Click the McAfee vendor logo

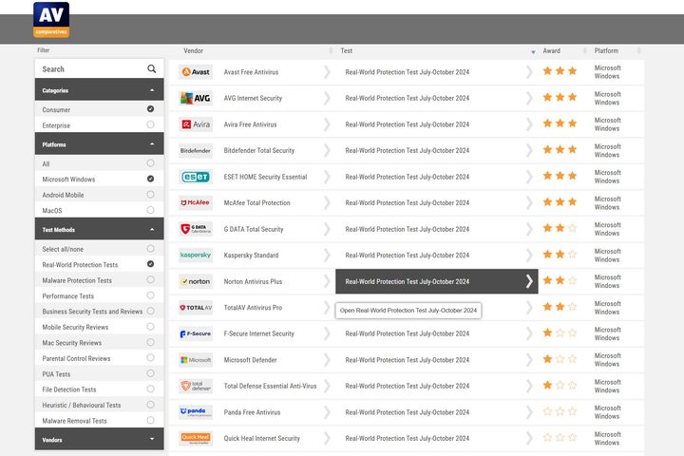[x=196, y=203]
